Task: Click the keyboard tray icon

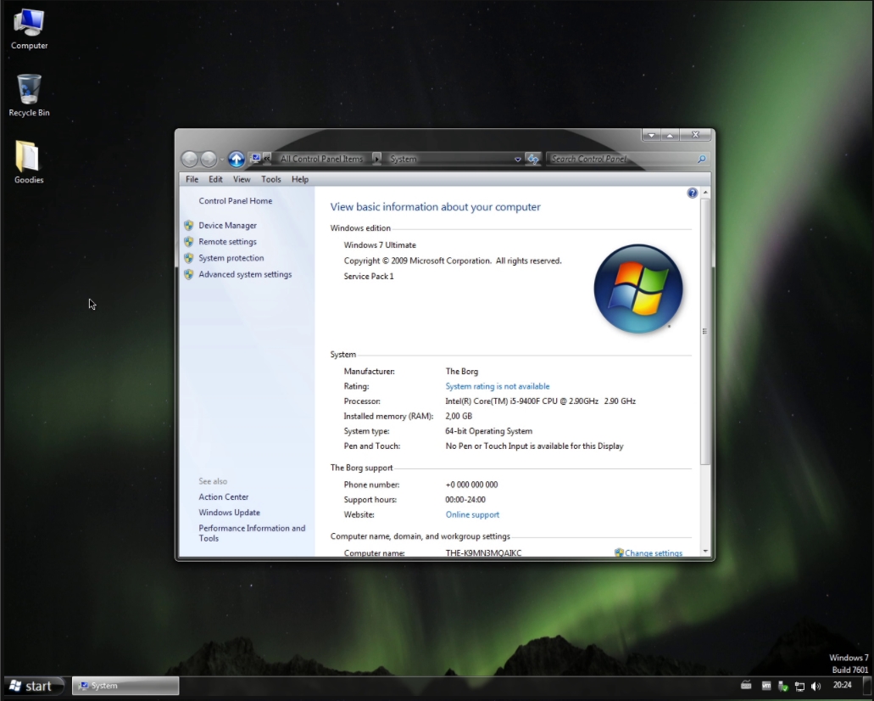Action: point(746,686)
